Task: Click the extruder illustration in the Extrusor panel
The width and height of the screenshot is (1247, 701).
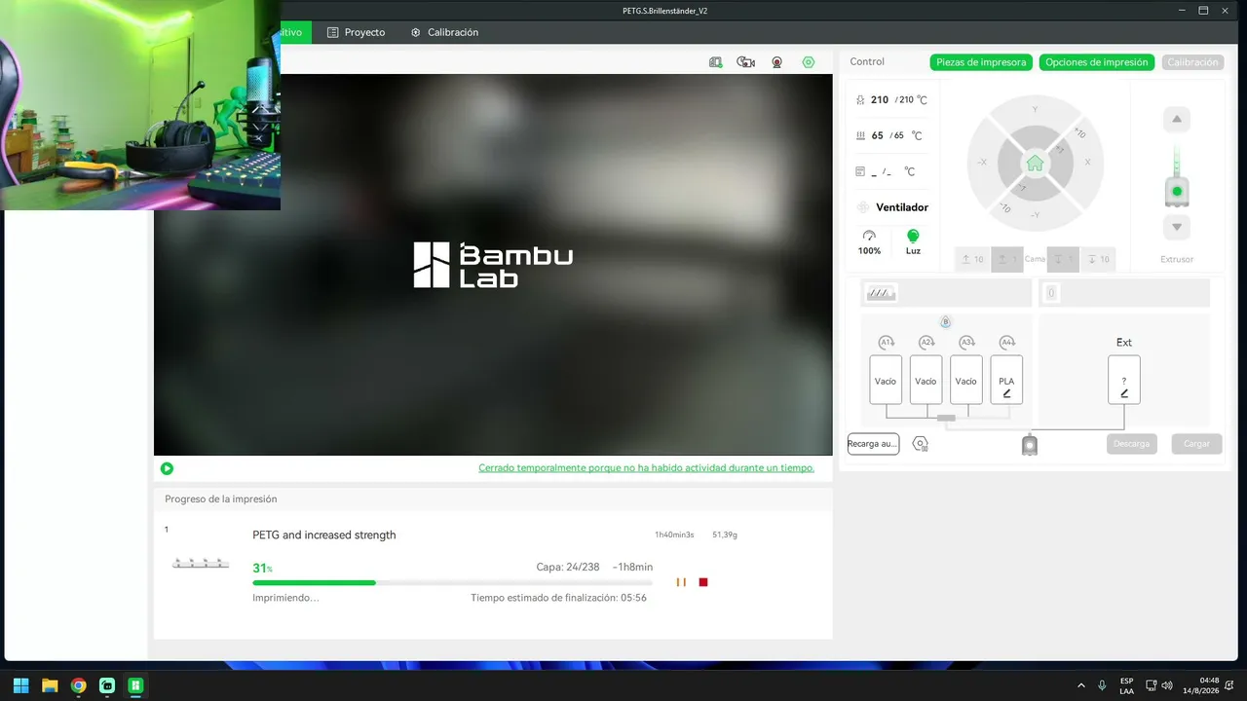Action: click(1177, 177)
